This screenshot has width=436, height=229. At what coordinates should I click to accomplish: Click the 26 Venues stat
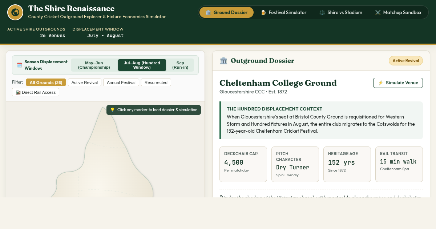(53, 35)
